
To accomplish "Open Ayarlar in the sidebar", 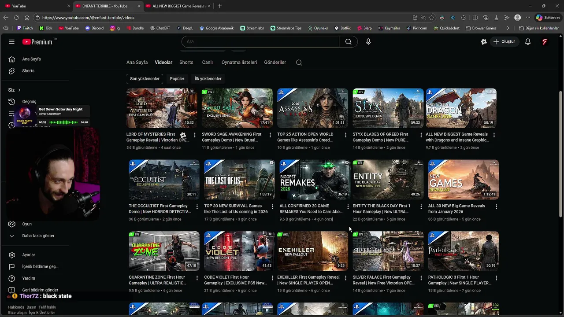I will pyautogui.click(x=29, y=255).
